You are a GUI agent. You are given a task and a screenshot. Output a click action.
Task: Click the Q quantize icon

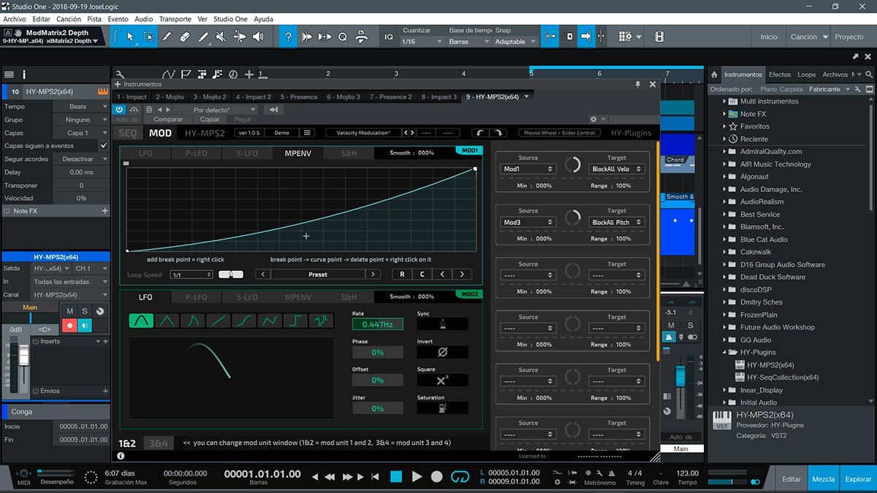(343, 37)
